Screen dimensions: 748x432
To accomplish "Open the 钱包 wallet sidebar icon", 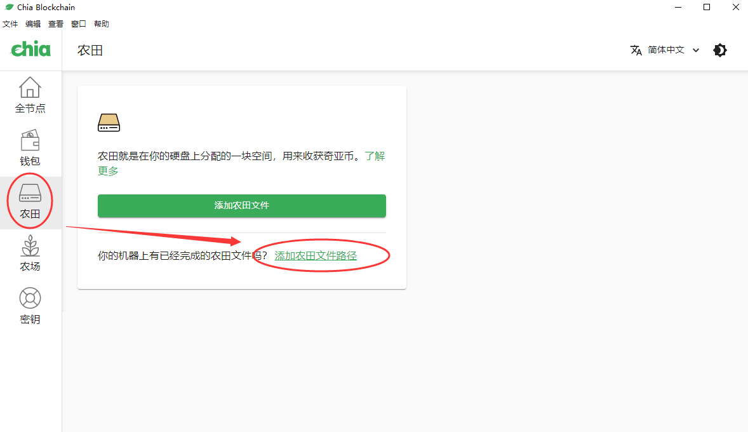I will (x=30, y=141).
